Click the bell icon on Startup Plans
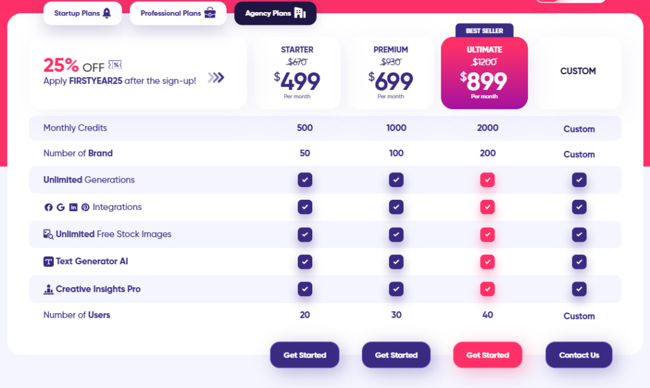This screenshot has width=650, height=388. [x=107, y=13]
